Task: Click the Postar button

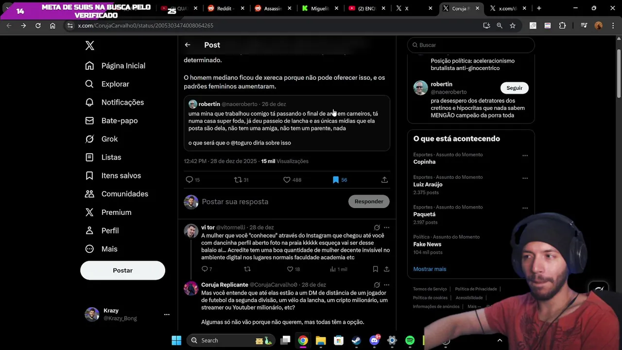Action: tap(122, 270)
